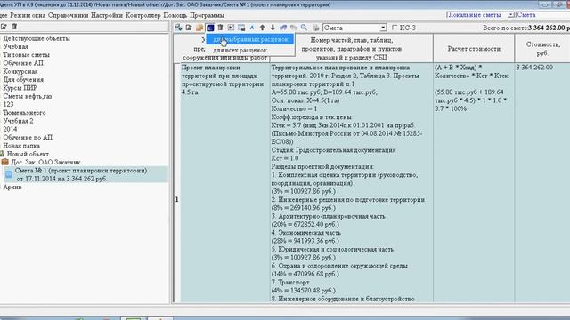Open the Справочники menu
The height and width of the screenshot is (320, 570).
point(69,15)
